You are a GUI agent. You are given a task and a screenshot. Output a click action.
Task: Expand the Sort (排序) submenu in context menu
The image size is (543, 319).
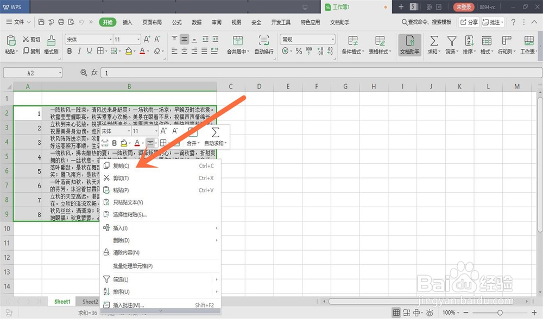tap(160, 292)
